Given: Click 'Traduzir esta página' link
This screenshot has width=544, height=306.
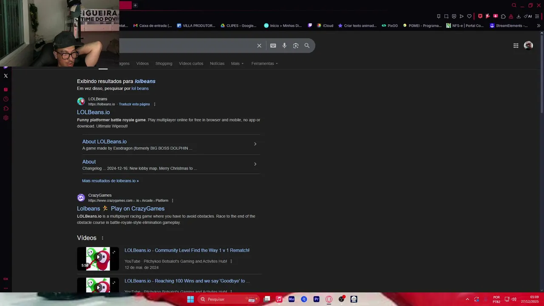Looking at the screenshot, I should (134, 104).
